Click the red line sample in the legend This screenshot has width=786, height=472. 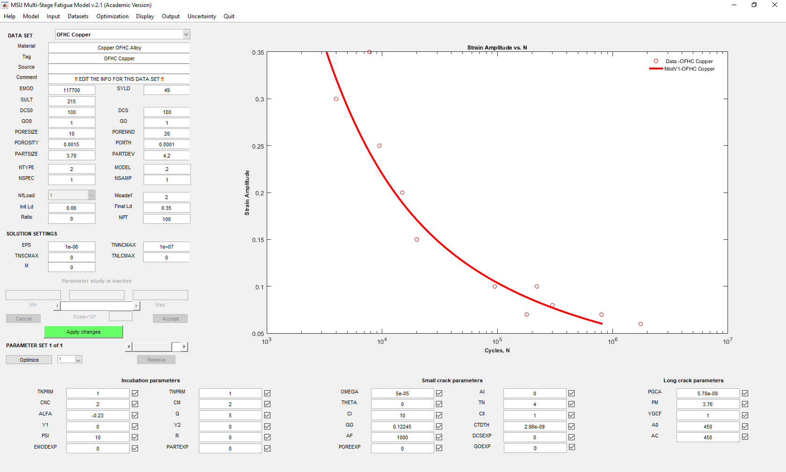pyautogui.click(x=656, y=69)
